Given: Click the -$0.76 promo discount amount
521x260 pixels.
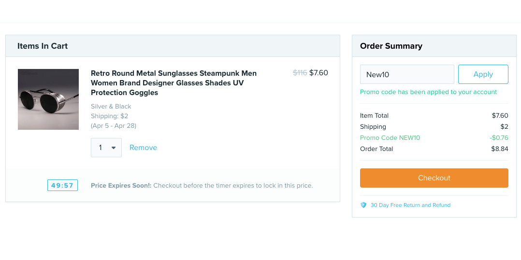Looking at the screenshot, I should coord(499,137).
